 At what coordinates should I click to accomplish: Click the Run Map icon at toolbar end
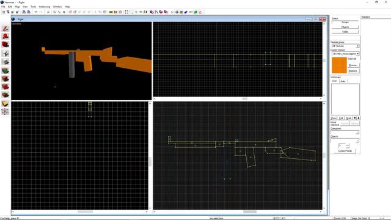200,12
